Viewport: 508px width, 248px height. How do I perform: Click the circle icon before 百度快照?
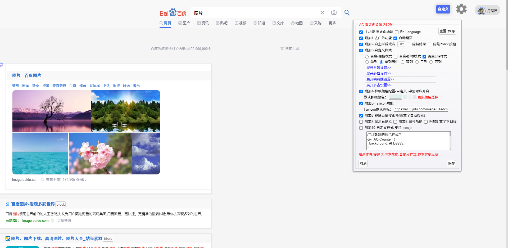coord(52,221)
